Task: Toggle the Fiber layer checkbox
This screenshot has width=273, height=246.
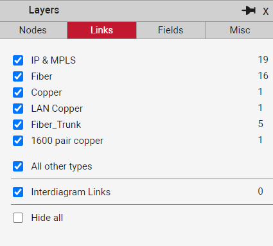Action: [18, 76]
